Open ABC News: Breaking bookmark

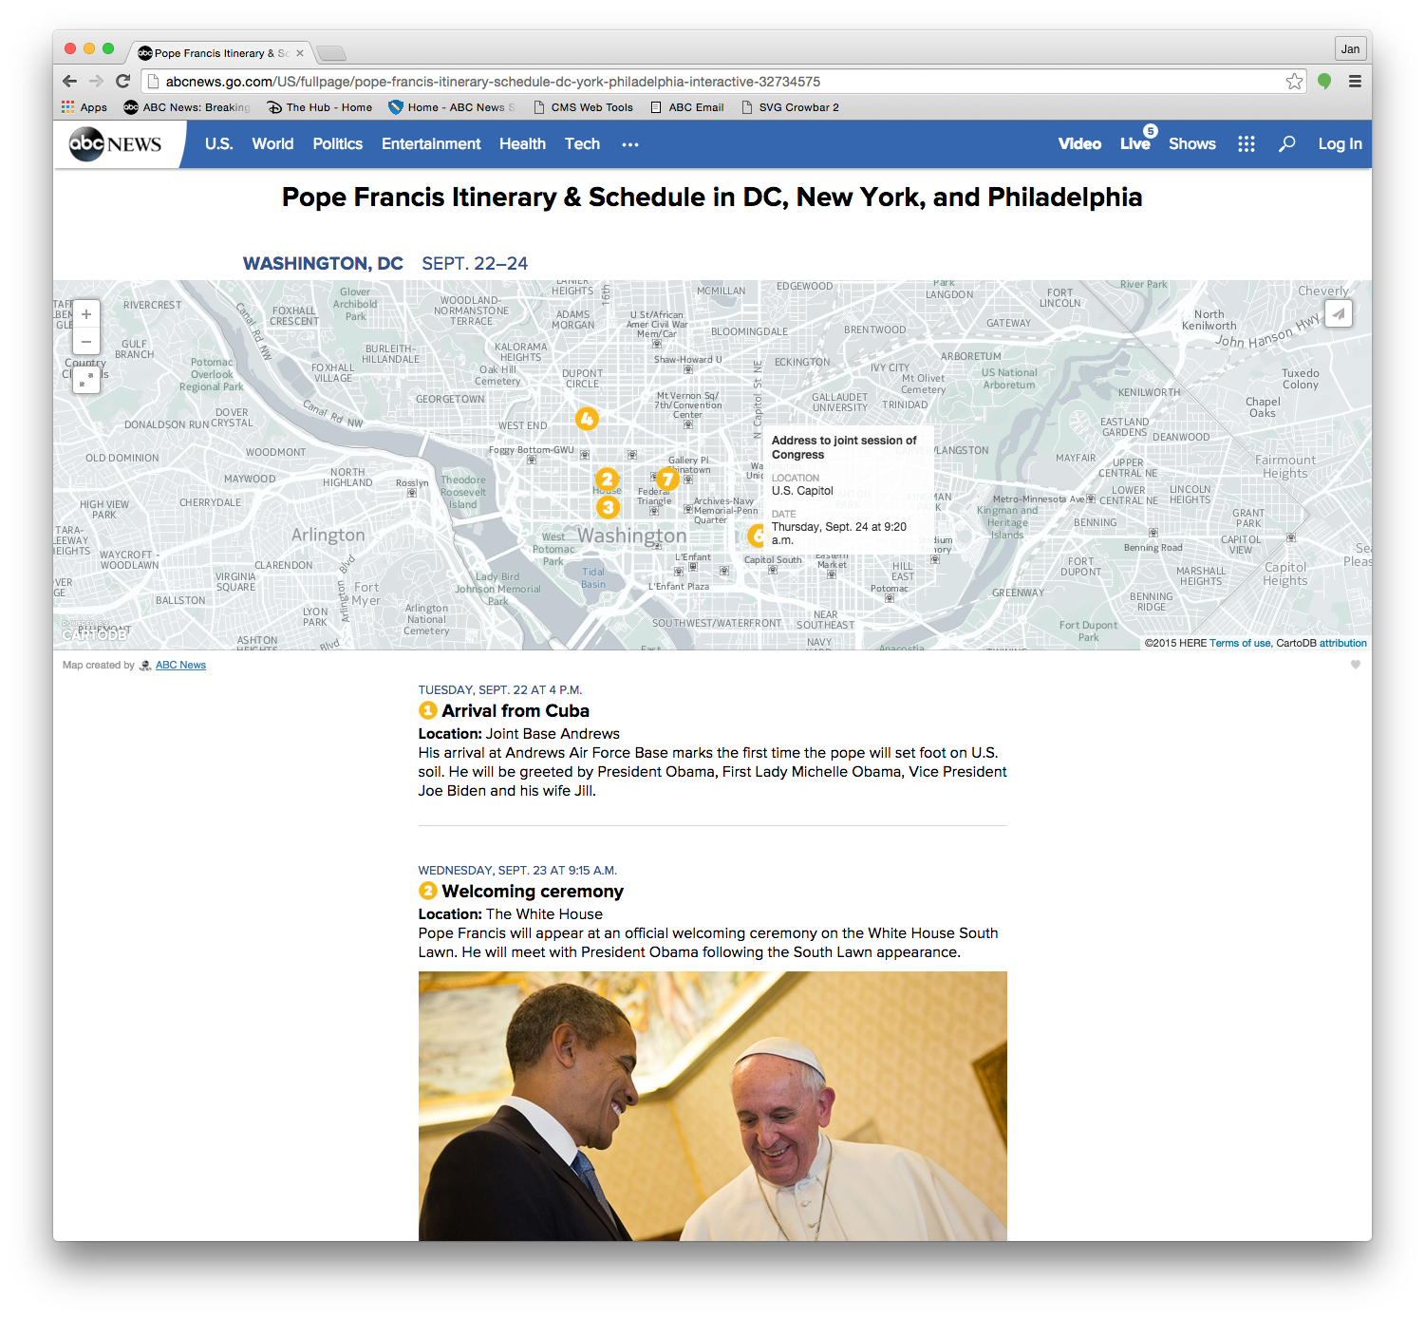tap(187, 107)
